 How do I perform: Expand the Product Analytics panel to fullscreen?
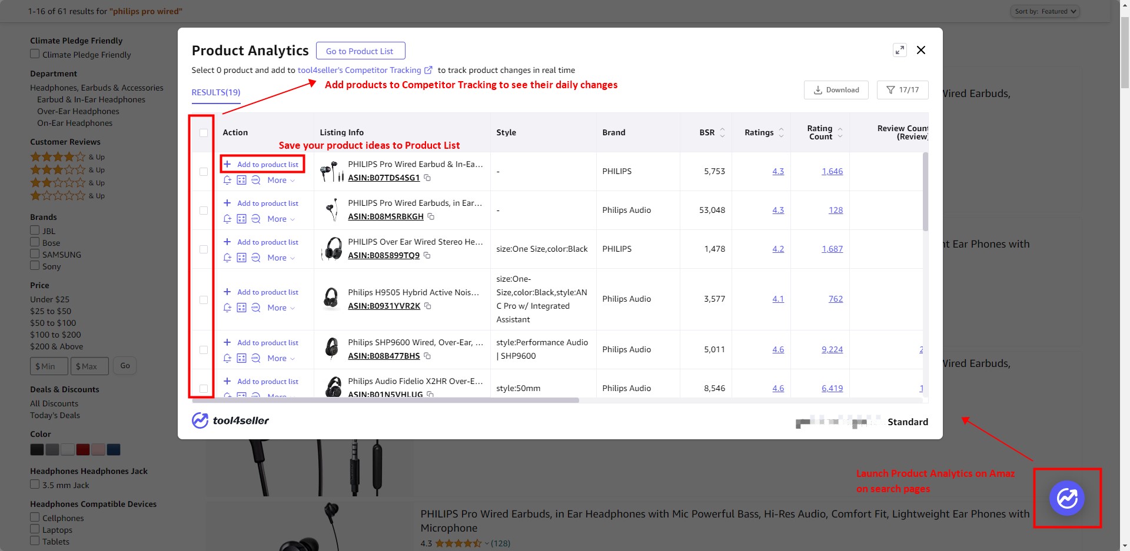(x=899, y=51)
